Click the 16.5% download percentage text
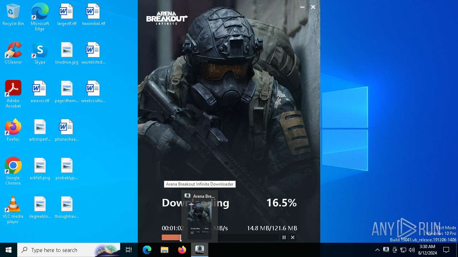Image resolution: width=458 pixels, height=257 pixels. point(282,203)
